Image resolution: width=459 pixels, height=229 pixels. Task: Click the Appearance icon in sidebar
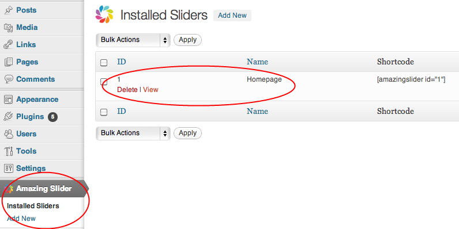point(8,100)
